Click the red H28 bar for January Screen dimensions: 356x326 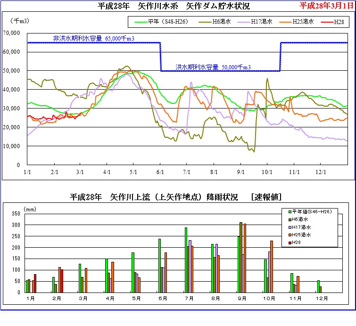click(35, 283)
